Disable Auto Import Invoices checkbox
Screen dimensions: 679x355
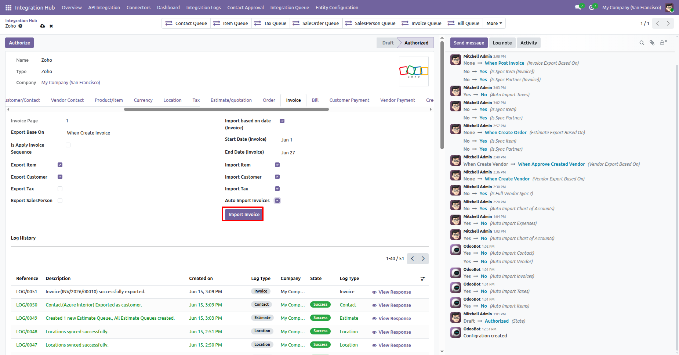(x=277, y=201)
